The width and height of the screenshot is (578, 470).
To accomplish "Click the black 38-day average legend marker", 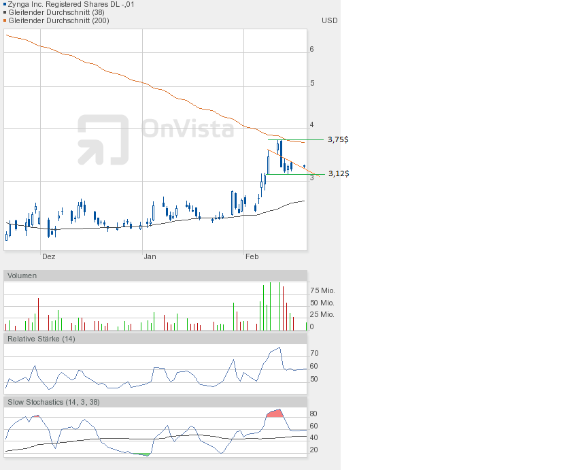I will [x=4, y=12].
